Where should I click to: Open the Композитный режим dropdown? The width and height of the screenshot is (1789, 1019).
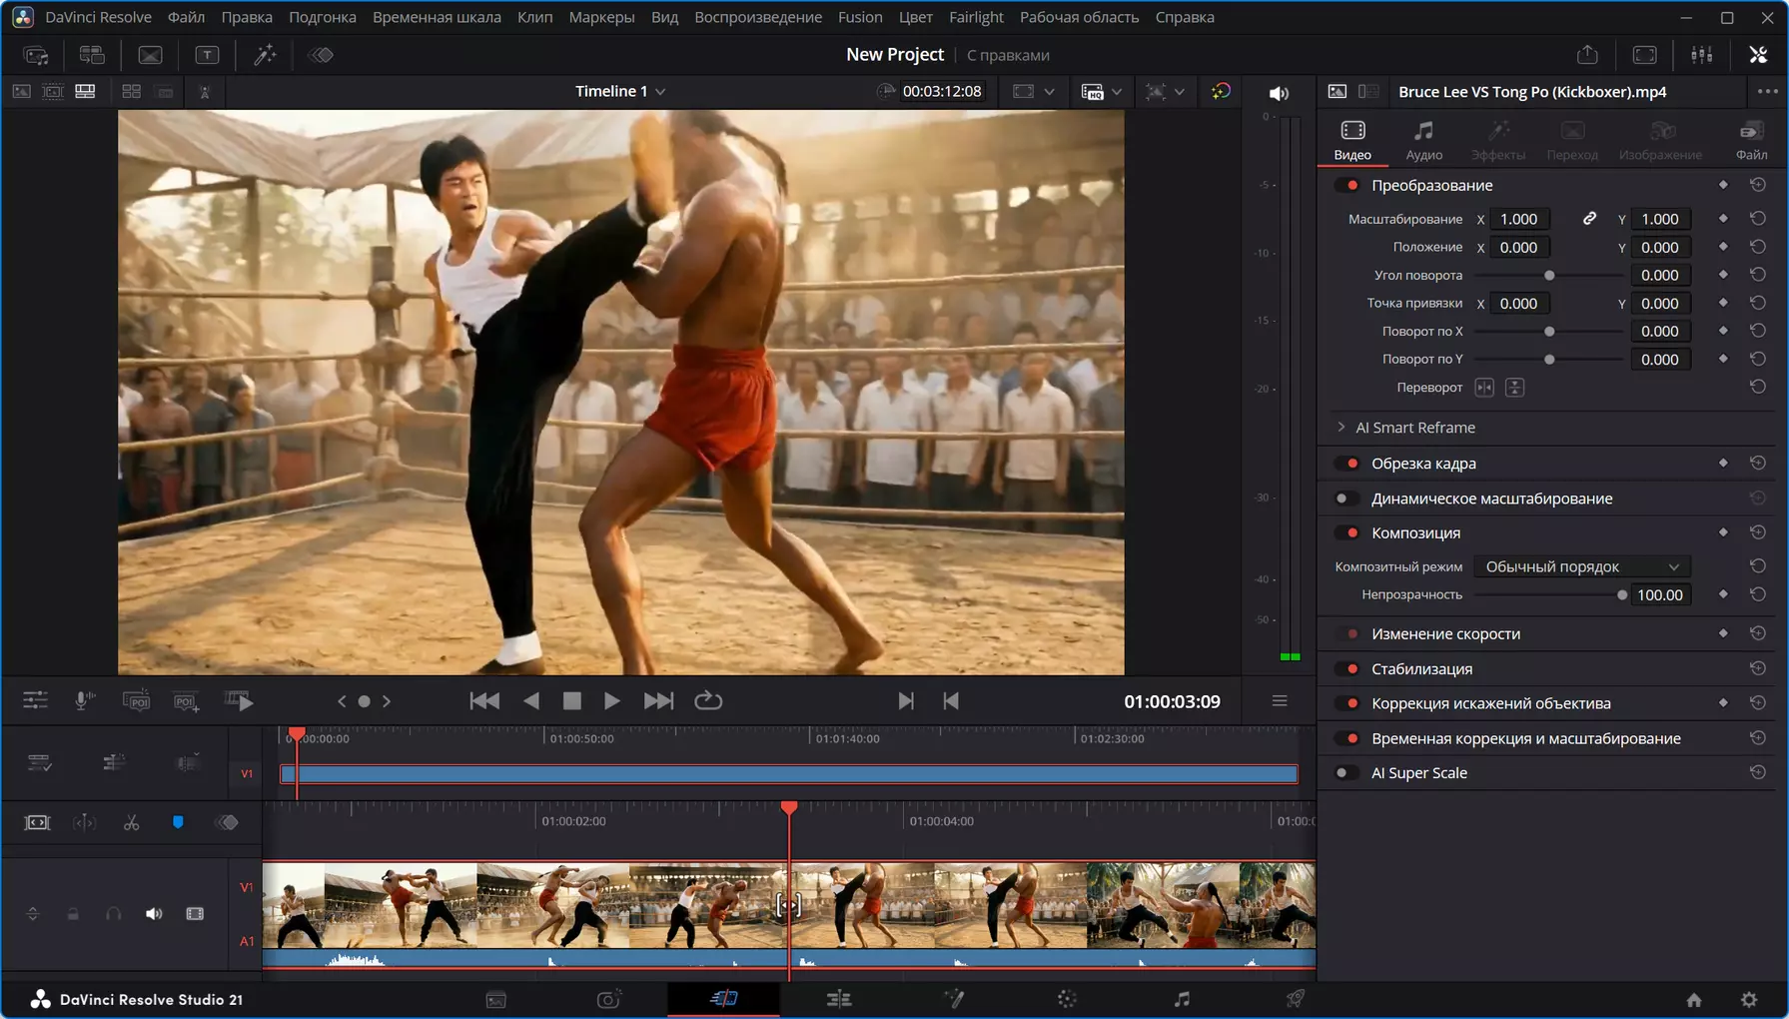pos(1582,566)
